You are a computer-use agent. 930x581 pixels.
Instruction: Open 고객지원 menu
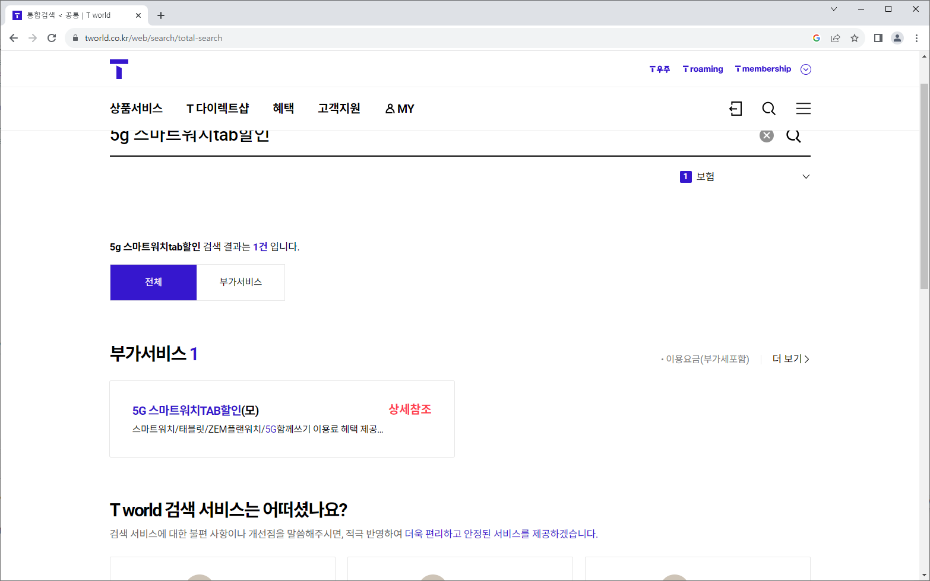tap(339, 109)
